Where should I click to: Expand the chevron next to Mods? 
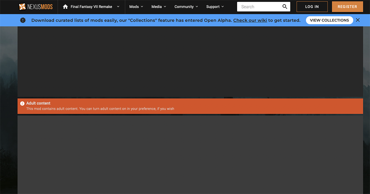142,7
